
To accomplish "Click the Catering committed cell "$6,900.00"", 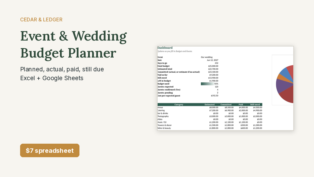I will pyautogui.click(x=229, y=110).
